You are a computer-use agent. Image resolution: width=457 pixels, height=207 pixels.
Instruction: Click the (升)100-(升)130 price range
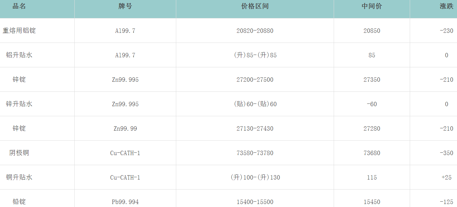(x=255, y=178)
